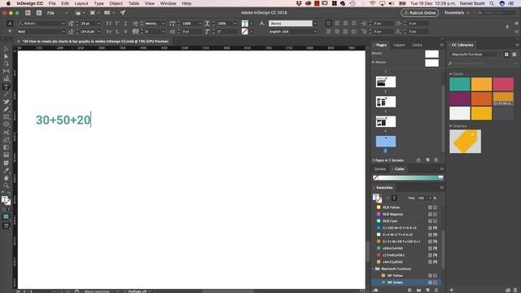Open the font family dropdown

(x=63, y=24)
